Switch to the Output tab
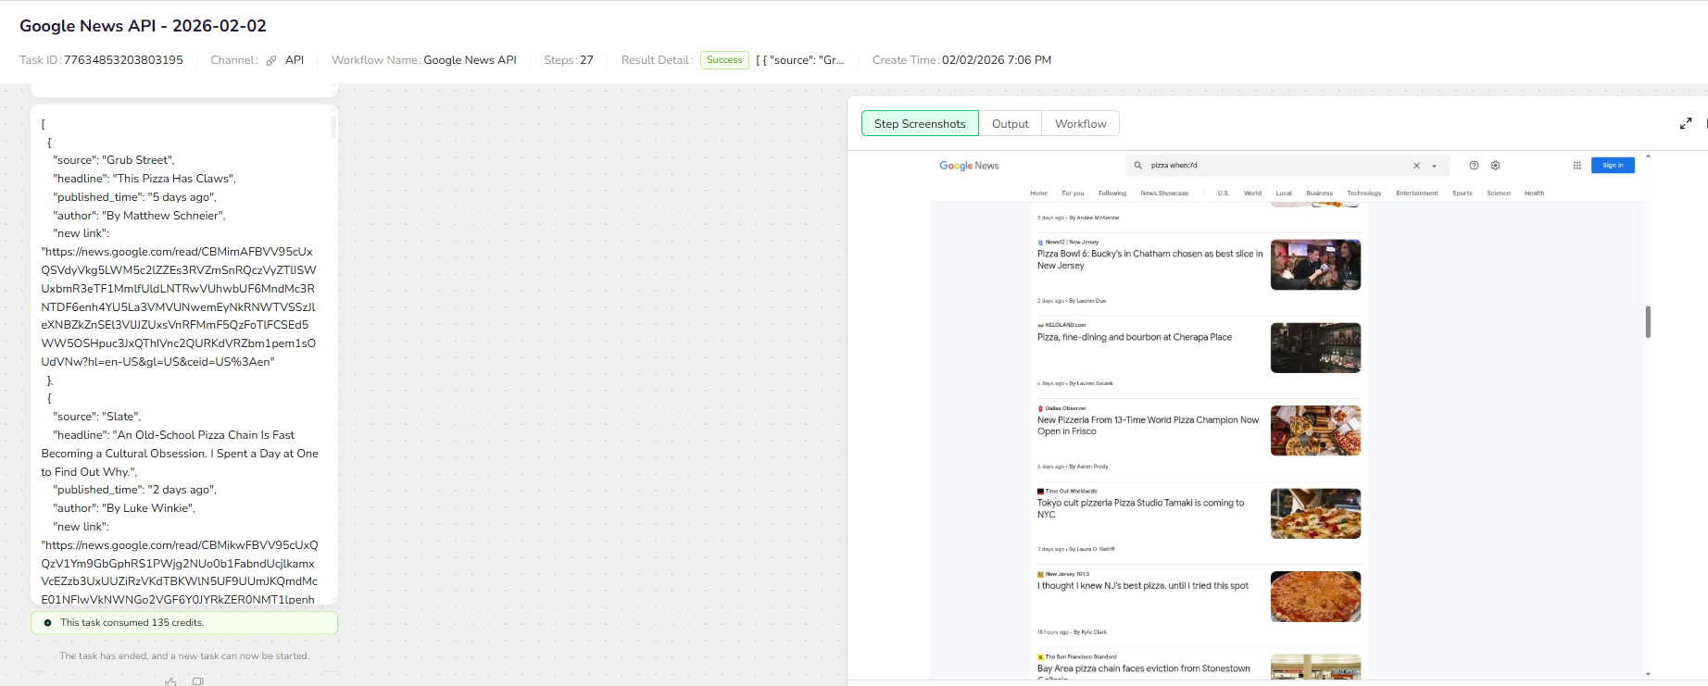 (1010, 124)
